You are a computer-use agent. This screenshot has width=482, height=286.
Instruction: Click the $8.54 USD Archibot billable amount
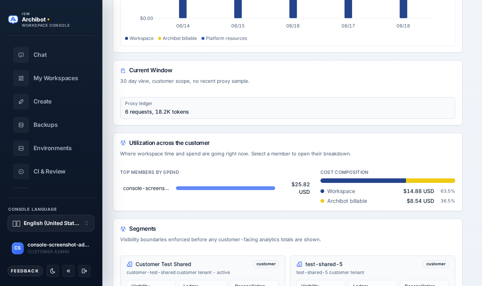click(x=420, y=201)
